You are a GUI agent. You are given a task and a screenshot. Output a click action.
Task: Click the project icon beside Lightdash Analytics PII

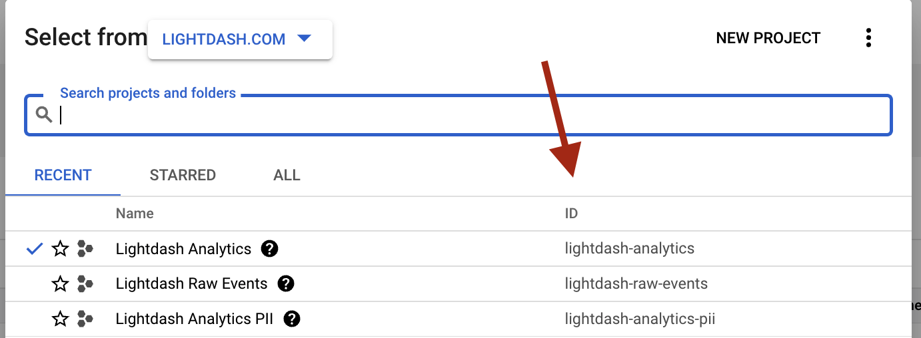85,319
